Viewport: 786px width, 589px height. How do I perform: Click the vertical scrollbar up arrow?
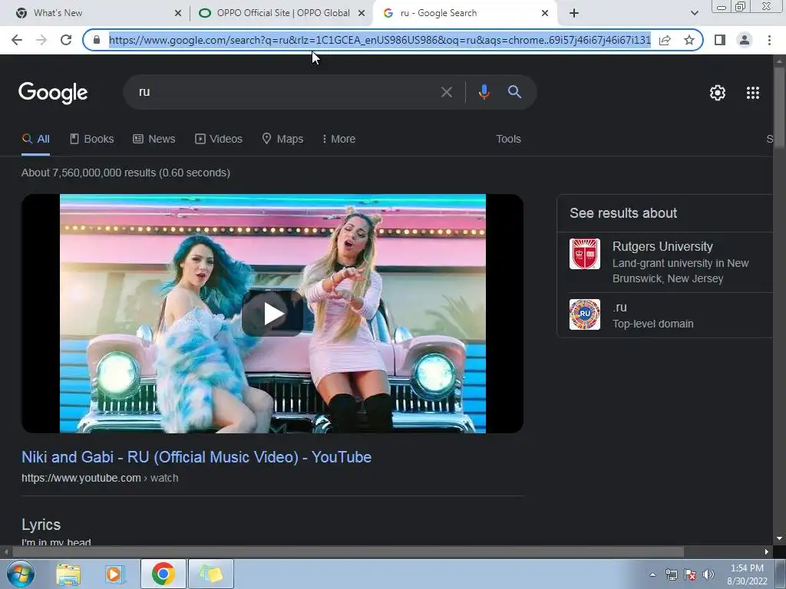pos(779,61)
